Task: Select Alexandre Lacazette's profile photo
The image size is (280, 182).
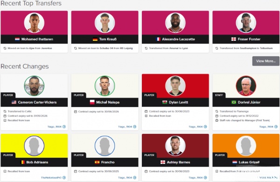Action: [175, 23]
